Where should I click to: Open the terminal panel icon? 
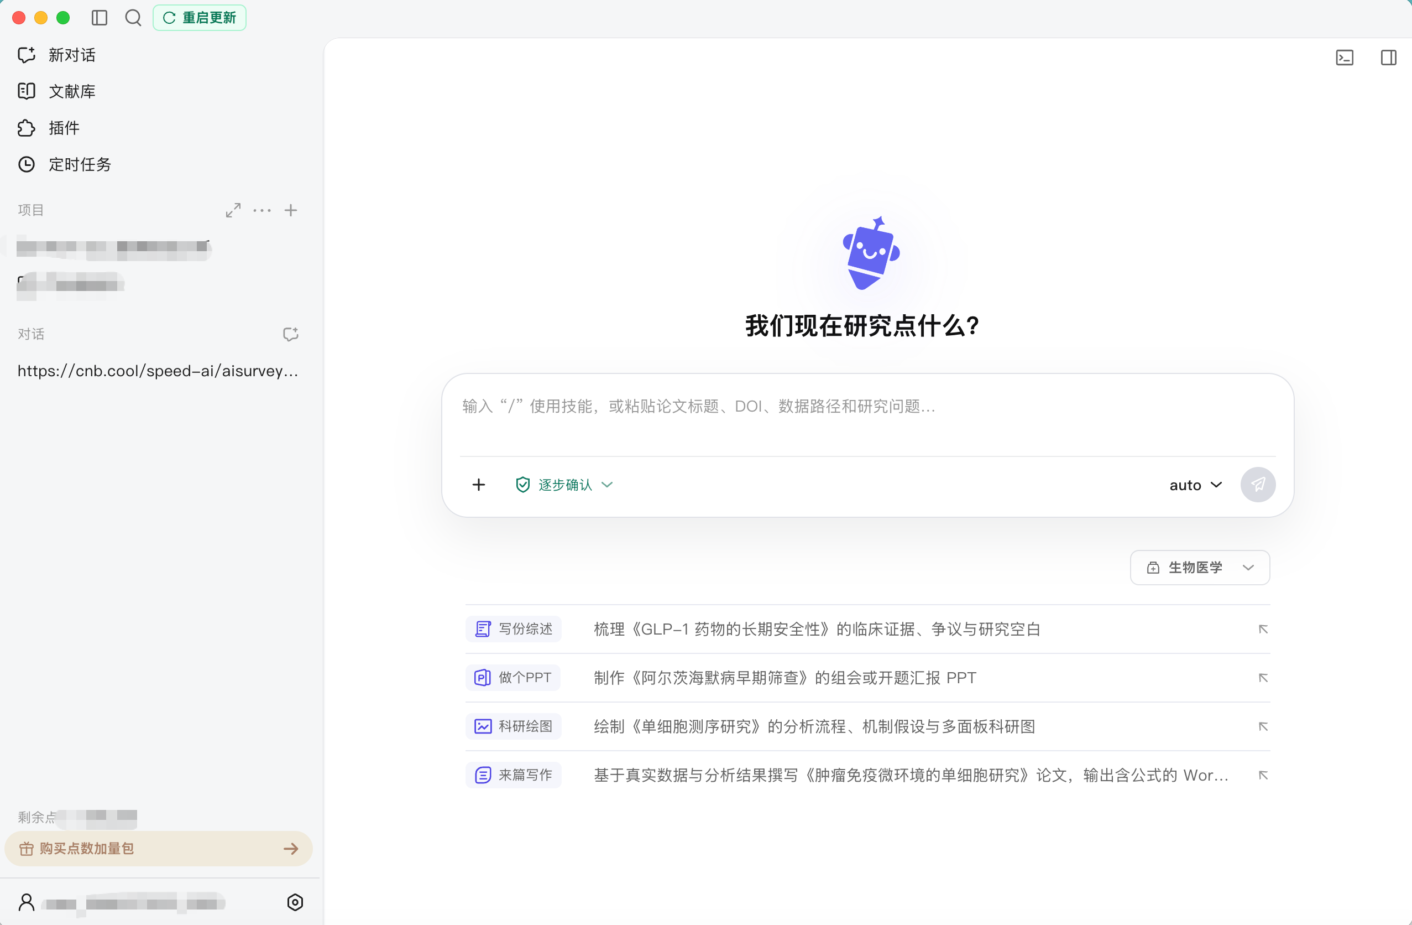pos(1345,58)
